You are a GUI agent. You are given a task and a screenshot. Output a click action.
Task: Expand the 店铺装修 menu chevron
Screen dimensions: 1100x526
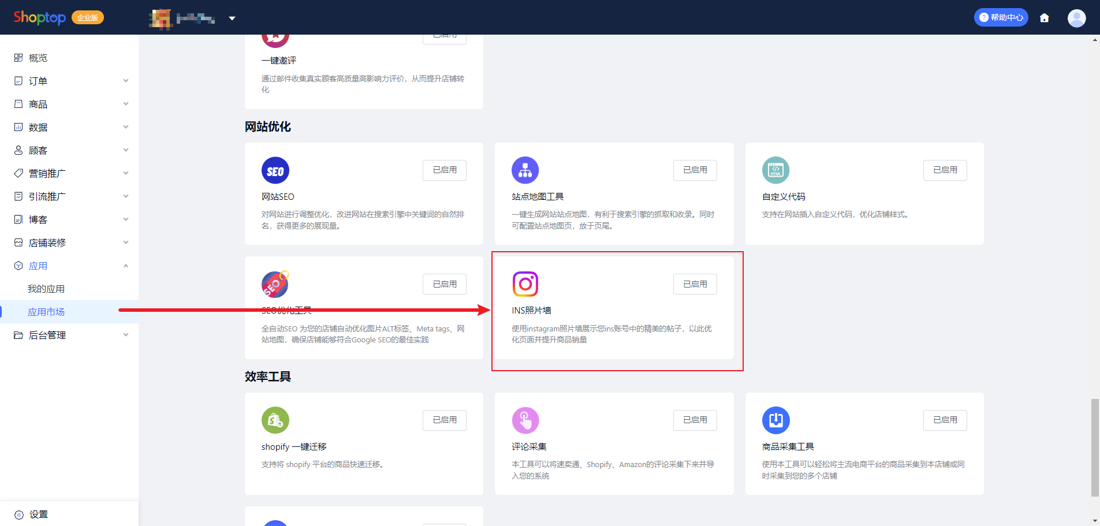pos(126,243)
